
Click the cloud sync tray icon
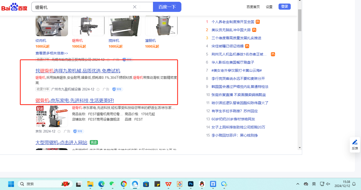click(306, 184)
